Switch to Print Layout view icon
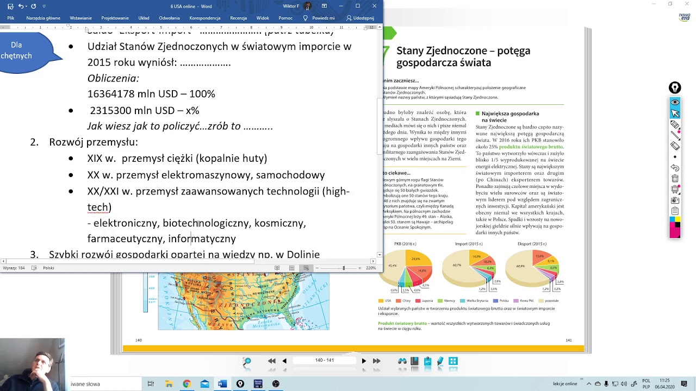 (x=291, y=268)
